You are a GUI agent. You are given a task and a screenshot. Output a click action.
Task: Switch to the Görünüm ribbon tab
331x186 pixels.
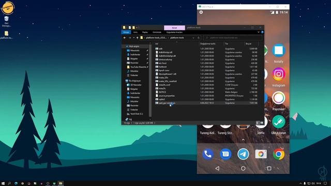click(157, 32)
